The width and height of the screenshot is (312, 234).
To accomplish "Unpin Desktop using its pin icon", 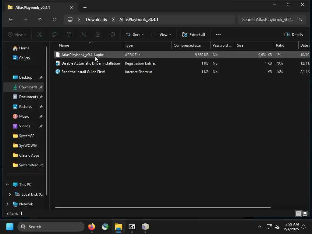I will click(41, 77).
